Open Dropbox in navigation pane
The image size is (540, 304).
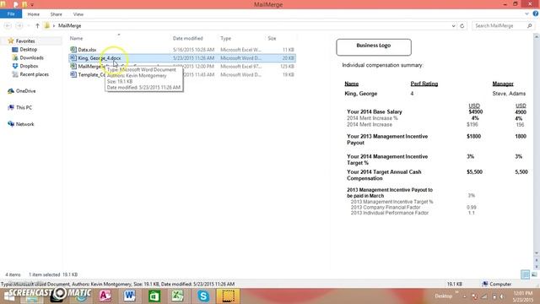(x=29, y=66)
